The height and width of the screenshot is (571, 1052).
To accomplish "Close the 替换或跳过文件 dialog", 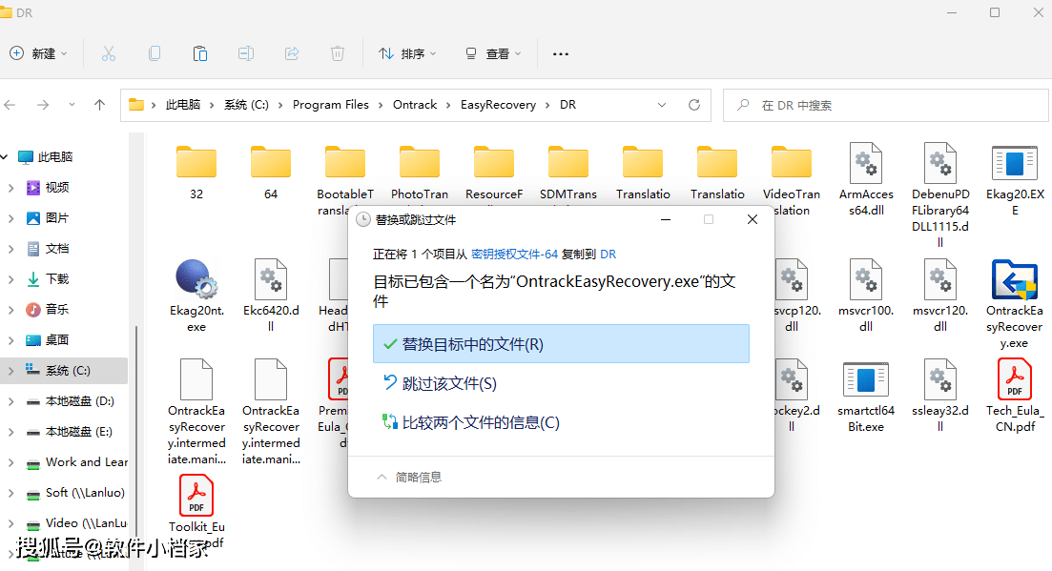I will (753, 219).
